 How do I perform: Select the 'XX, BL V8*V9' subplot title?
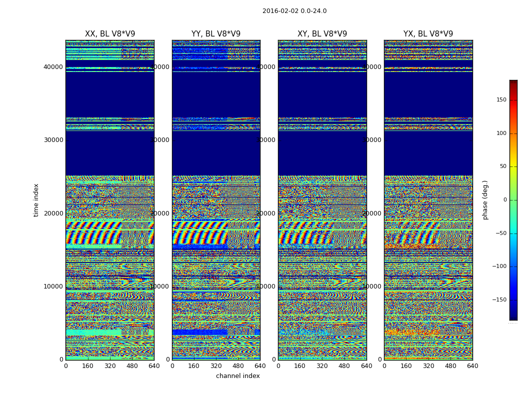point(110,34)
